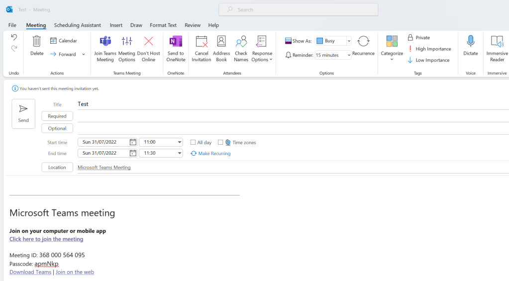Tick the Time zones checkbox
Screen dimensions: 509x281
click(x=220, y=142)
